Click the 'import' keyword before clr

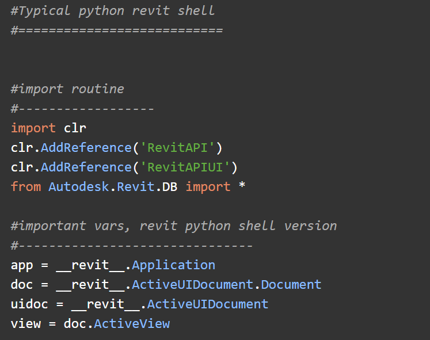[33, 128]
